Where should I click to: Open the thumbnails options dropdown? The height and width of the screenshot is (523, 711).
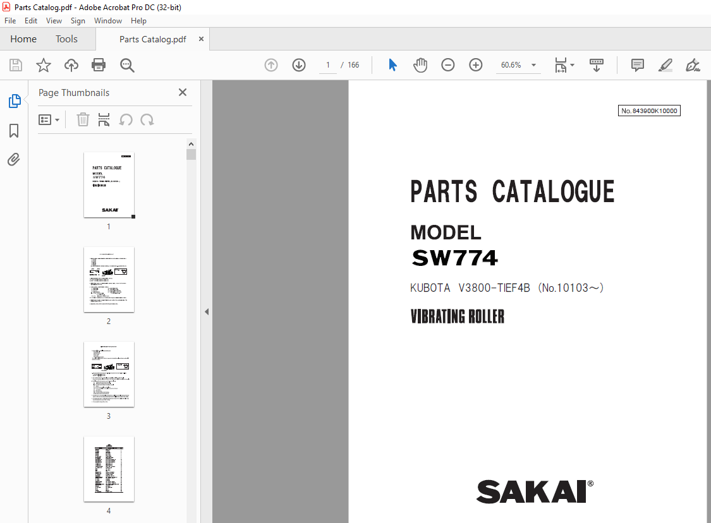pyautogui.click(x=49, y=119)
